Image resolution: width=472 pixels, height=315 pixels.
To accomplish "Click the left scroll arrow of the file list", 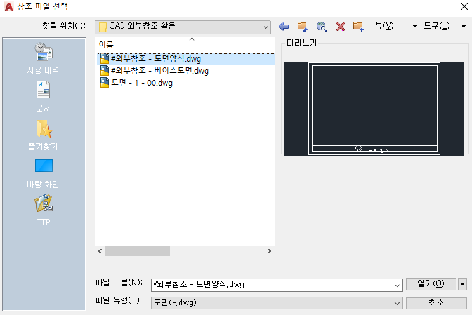I will click(x=100, y=251).
